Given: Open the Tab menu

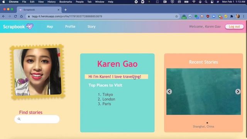Looking at the screenshot, I should (x=89, y=2).
